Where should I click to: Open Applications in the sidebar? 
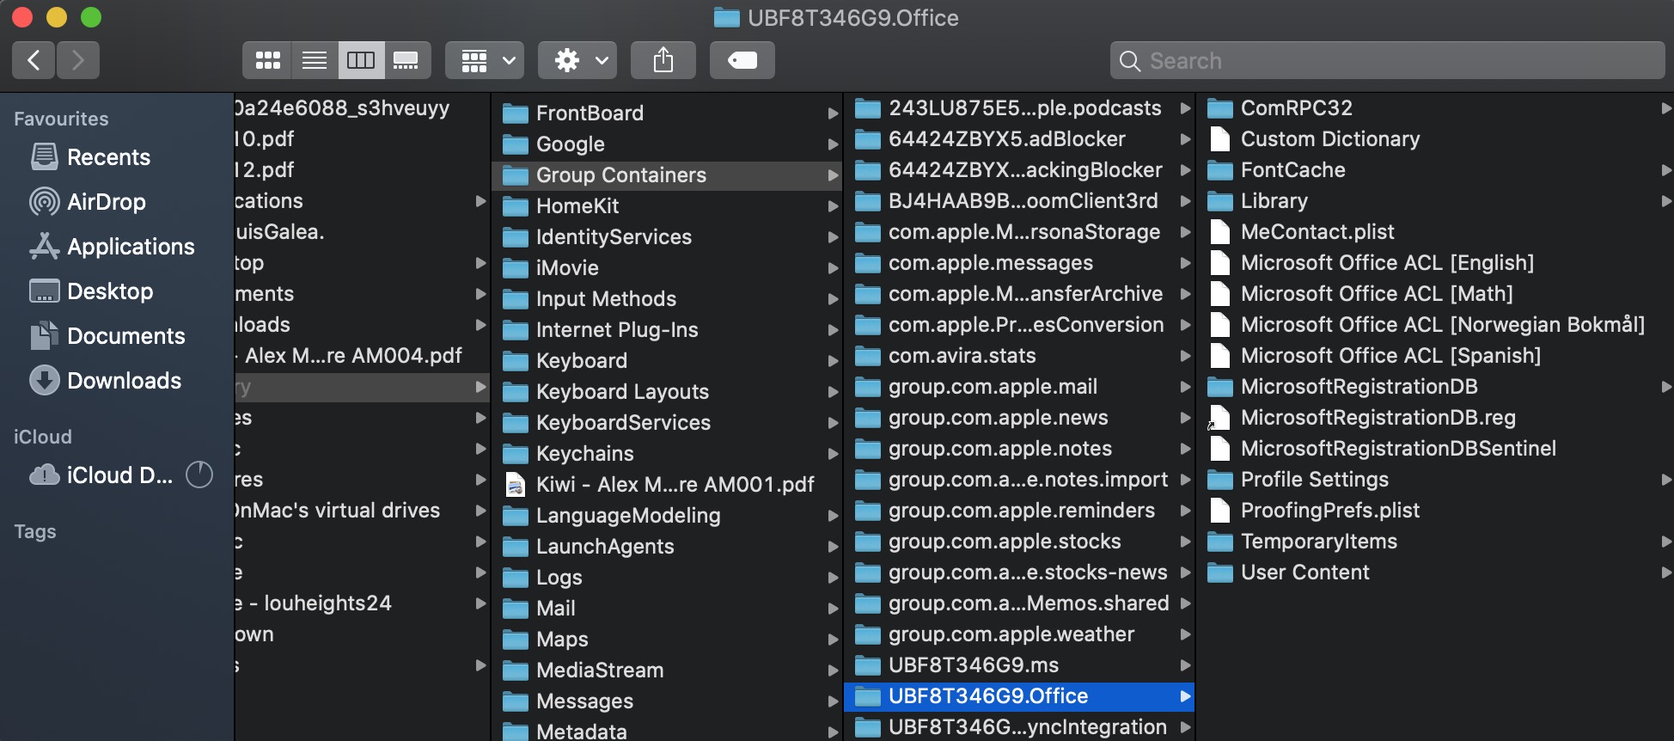(131, 247)
